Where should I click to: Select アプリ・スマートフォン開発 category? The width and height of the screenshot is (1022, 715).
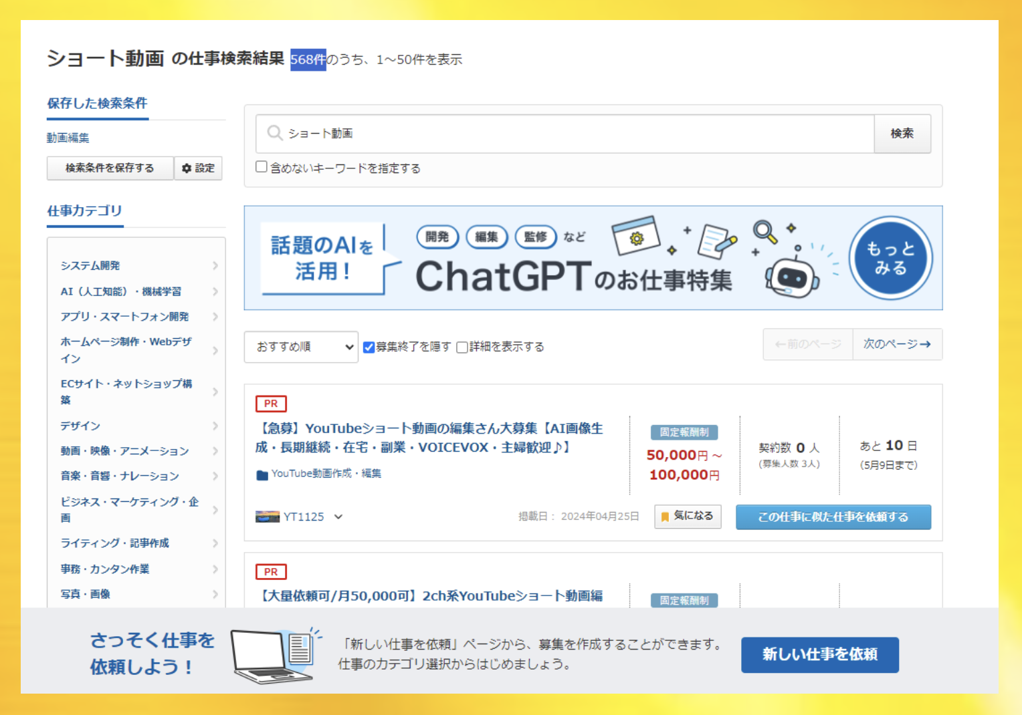125,317
